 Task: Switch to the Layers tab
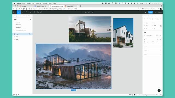(15, 16)
